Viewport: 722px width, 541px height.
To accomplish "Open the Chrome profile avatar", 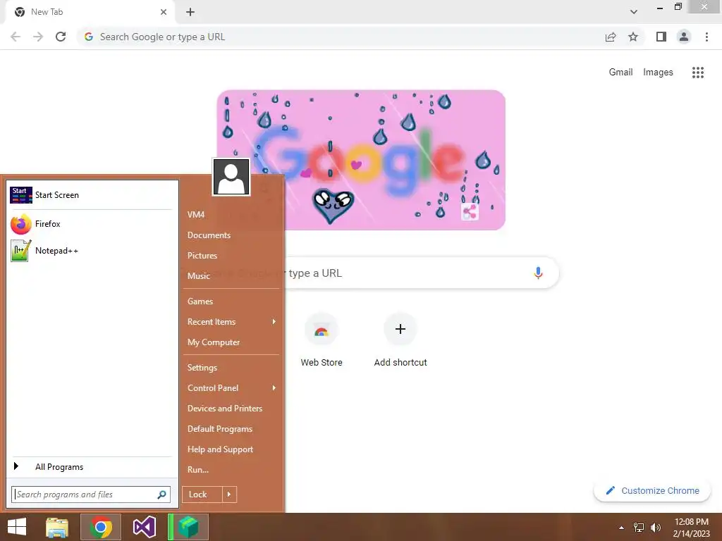I will point(684,37).
